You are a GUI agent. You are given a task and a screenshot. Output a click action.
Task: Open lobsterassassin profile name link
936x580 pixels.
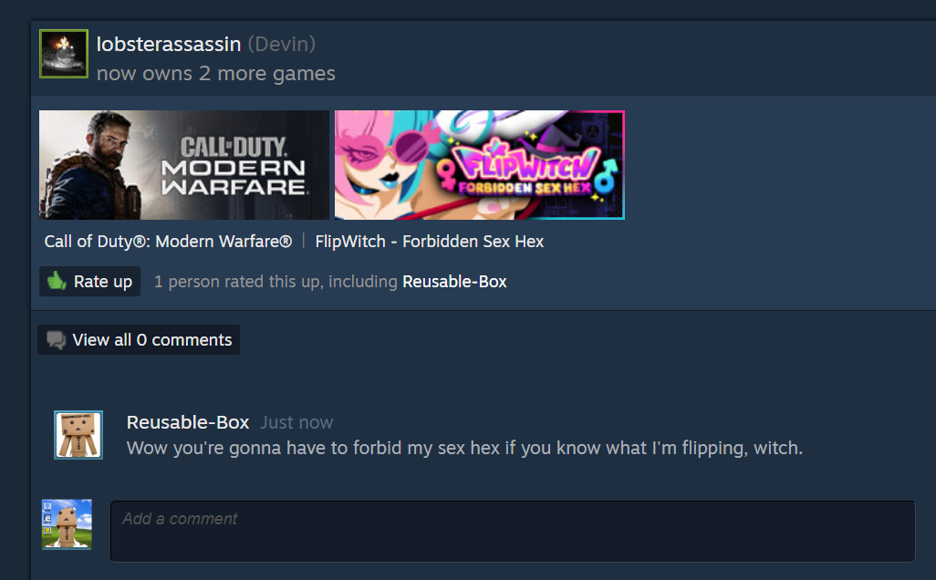click(x=169, y=44)
